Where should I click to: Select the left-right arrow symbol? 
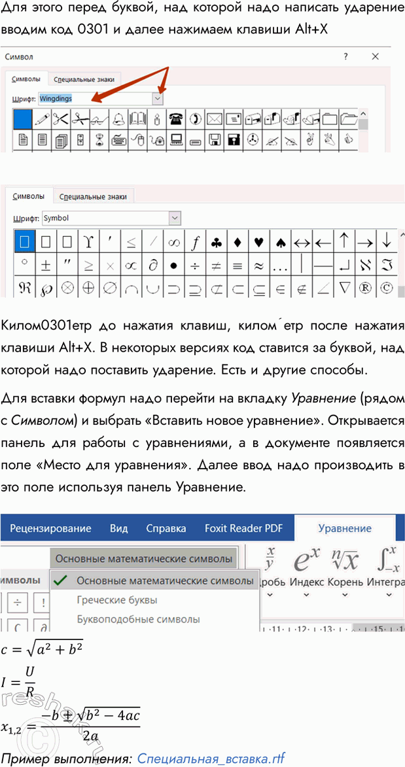pos(302,241)
